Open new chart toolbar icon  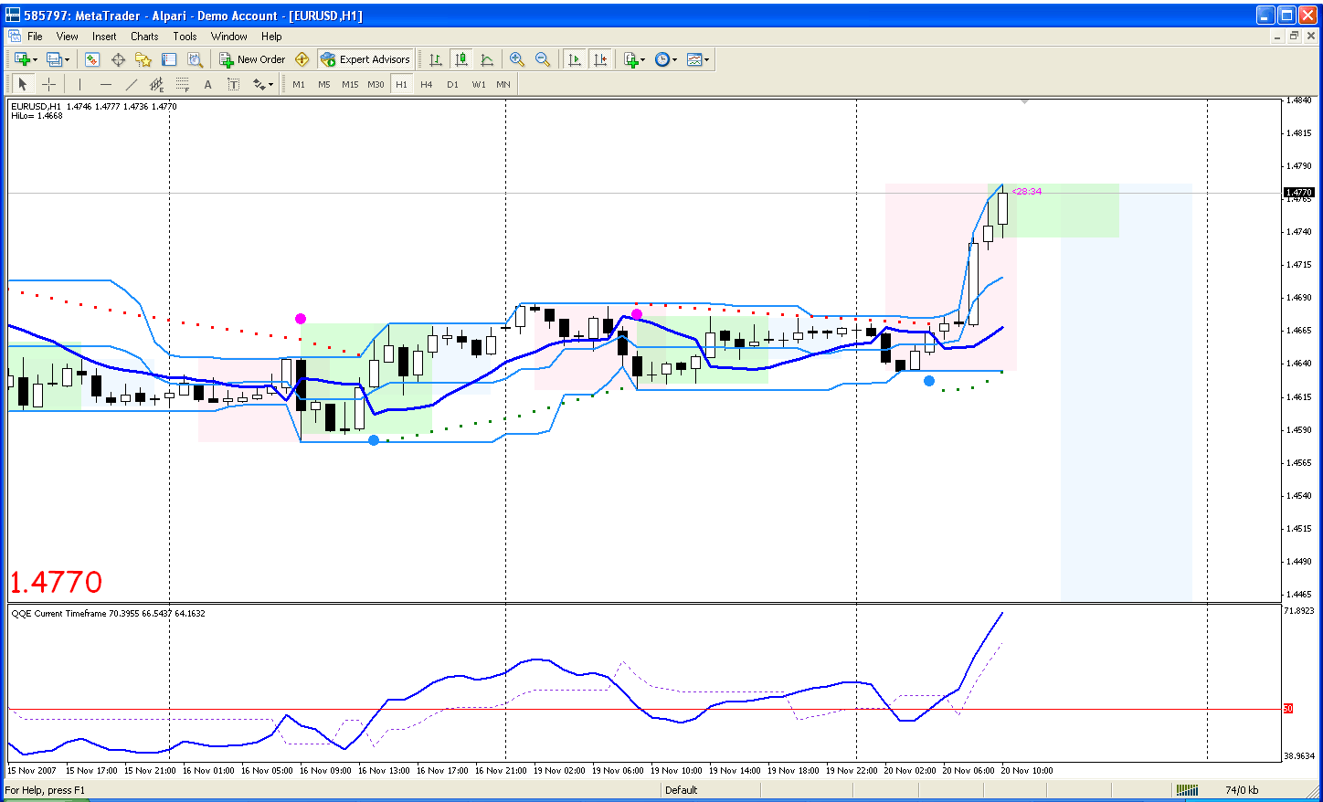[22, 59]
